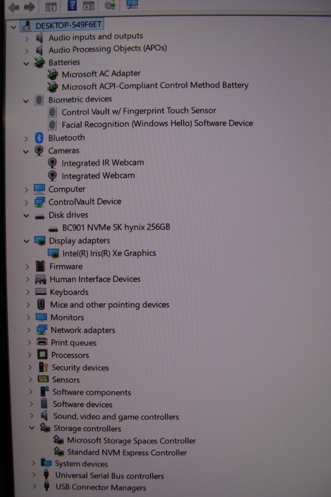Click the USB Connector Managers label

click(x=101, y=487)
